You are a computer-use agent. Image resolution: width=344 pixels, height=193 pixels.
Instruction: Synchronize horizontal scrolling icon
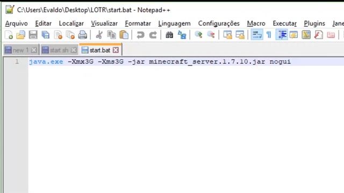click(x=240, y=35)
